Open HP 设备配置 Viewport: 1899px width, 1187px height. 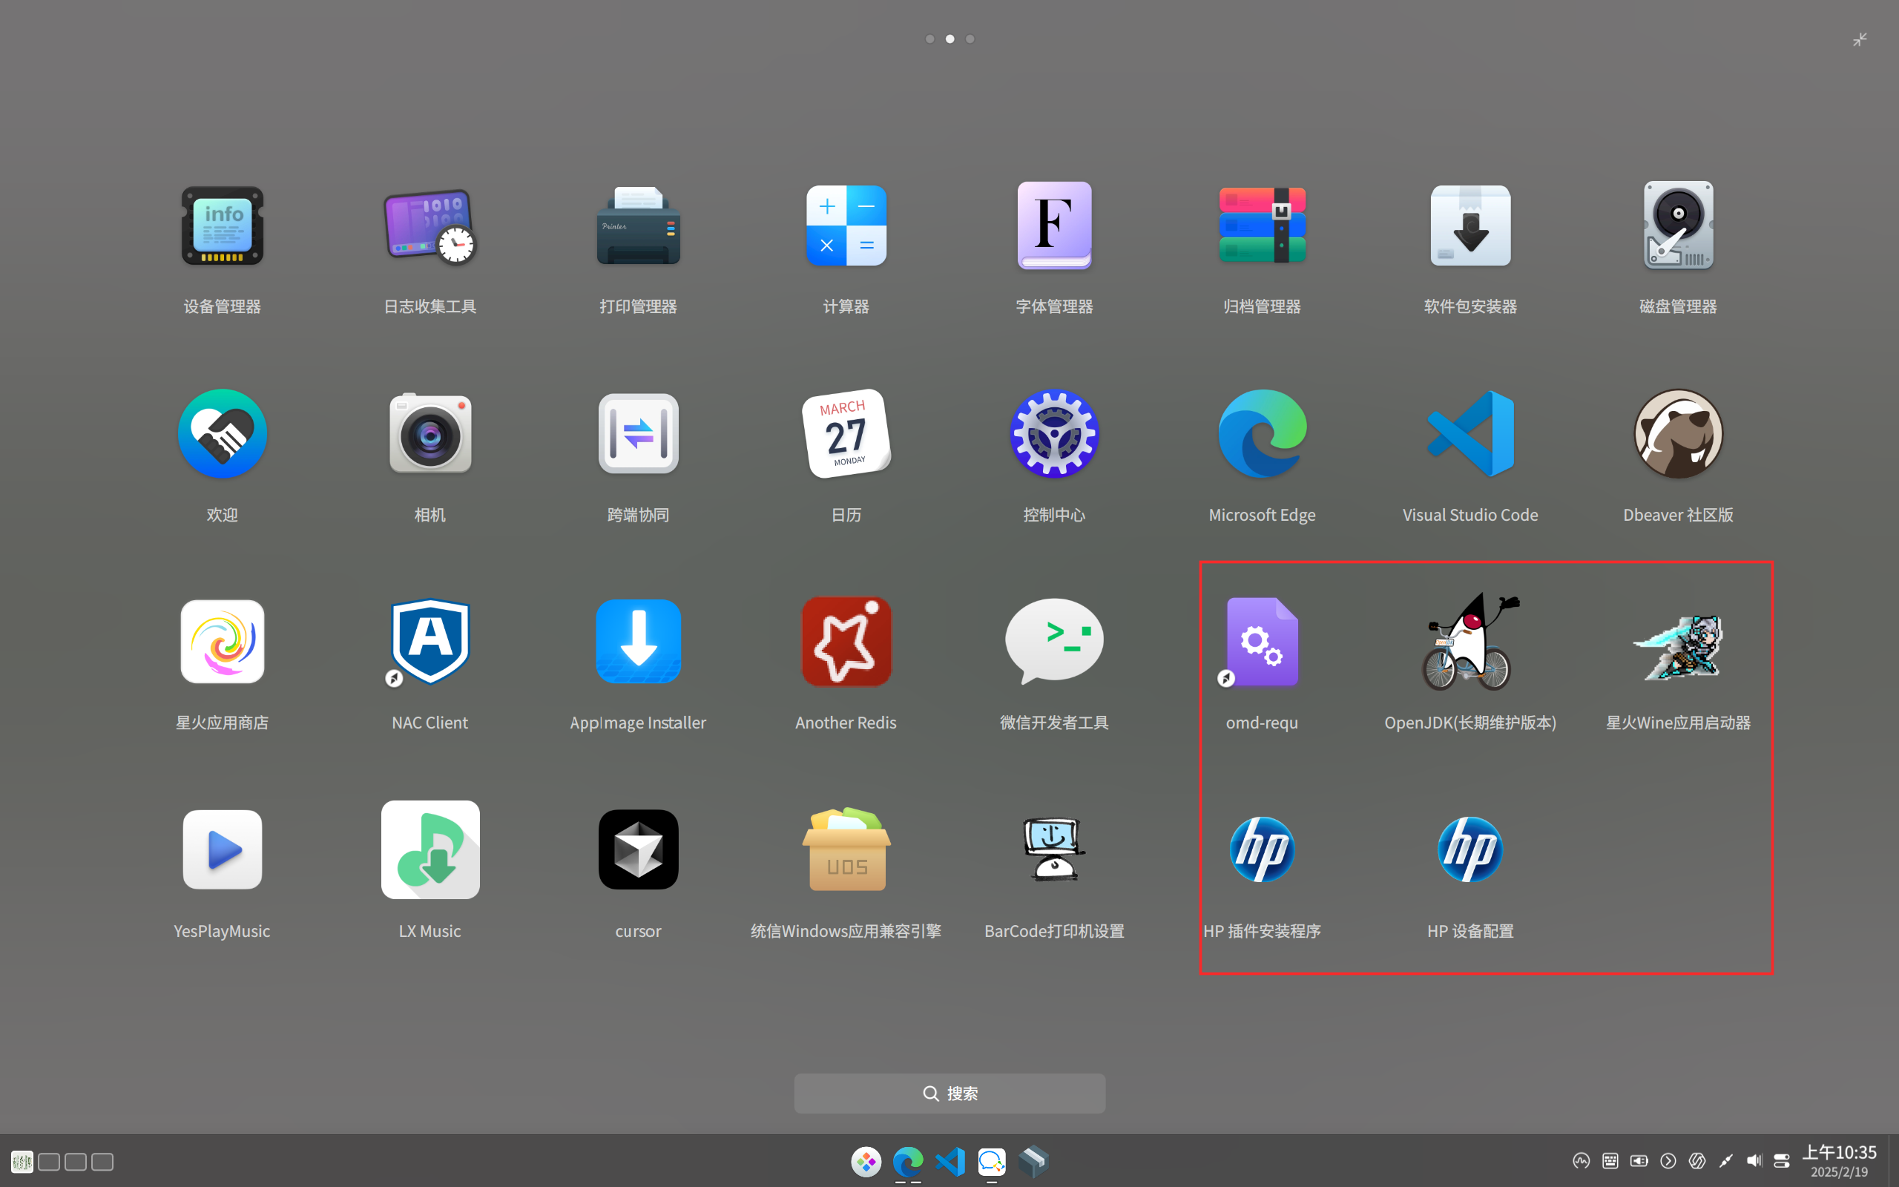pos(1469,849)
